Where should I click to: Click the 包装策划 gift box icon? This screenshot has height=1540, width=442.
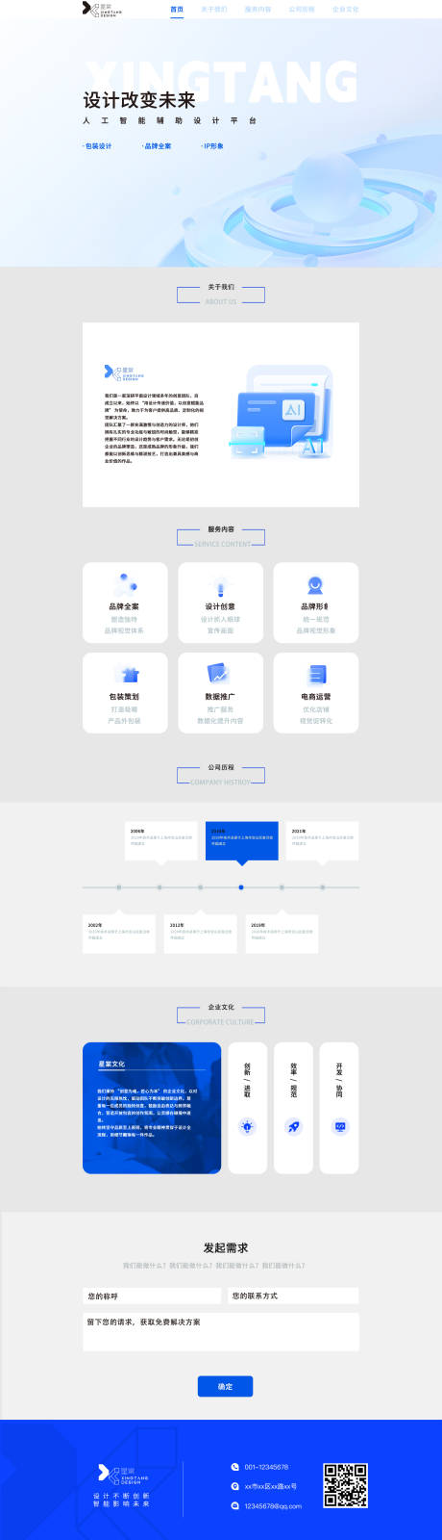[x=125, y=675]
